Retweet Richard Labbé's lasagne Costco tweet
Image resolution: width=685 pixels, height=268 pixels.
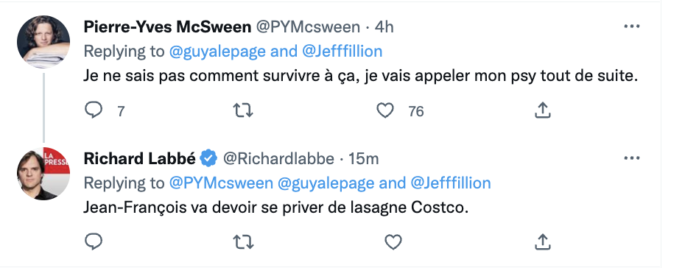(243, 241)
